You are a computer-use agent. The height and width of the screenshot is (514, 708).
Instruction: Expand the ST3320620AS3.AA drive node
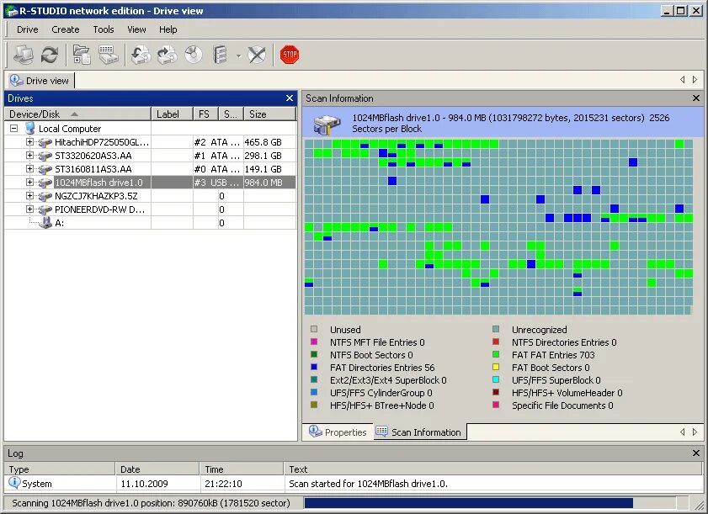(29, 156)
